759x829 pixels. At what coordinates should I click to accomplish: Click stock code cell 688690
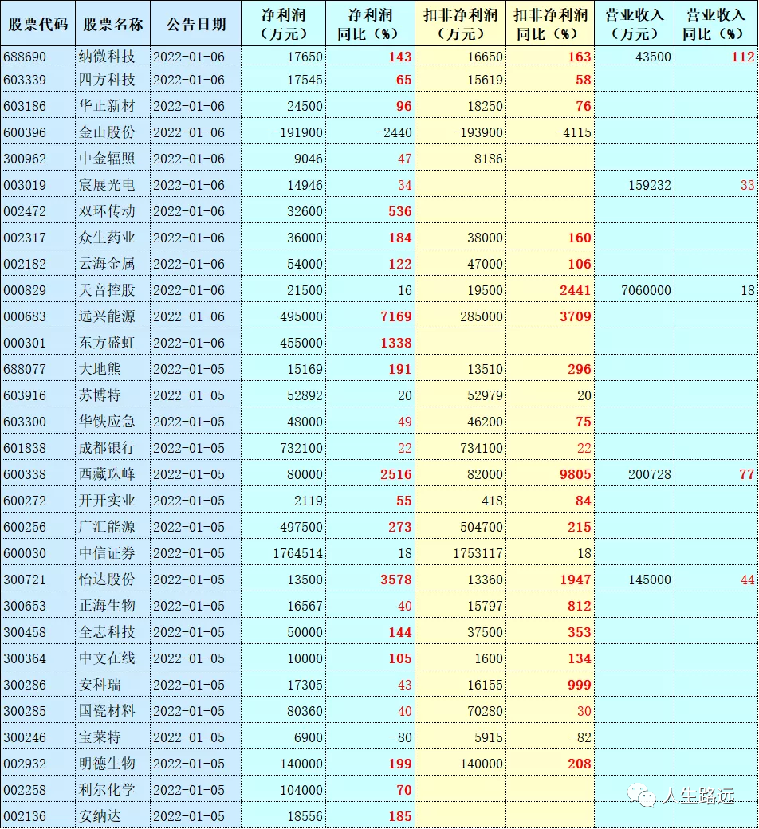tap(38, 57)
